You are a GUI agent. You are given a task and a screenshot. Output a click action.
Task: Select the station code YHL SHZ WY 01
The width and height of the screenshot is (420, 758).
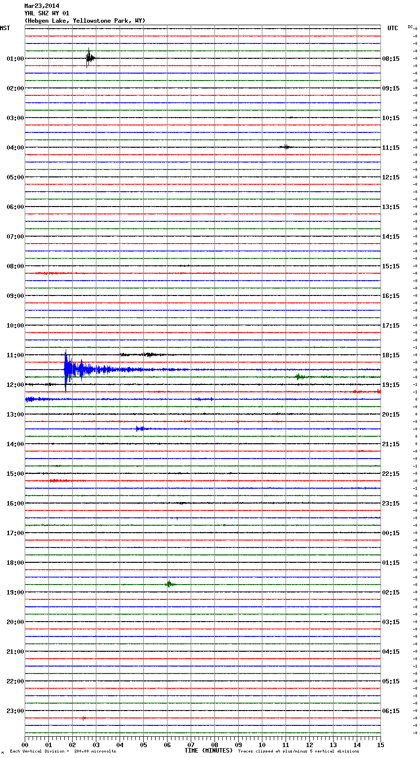[47, 13]
